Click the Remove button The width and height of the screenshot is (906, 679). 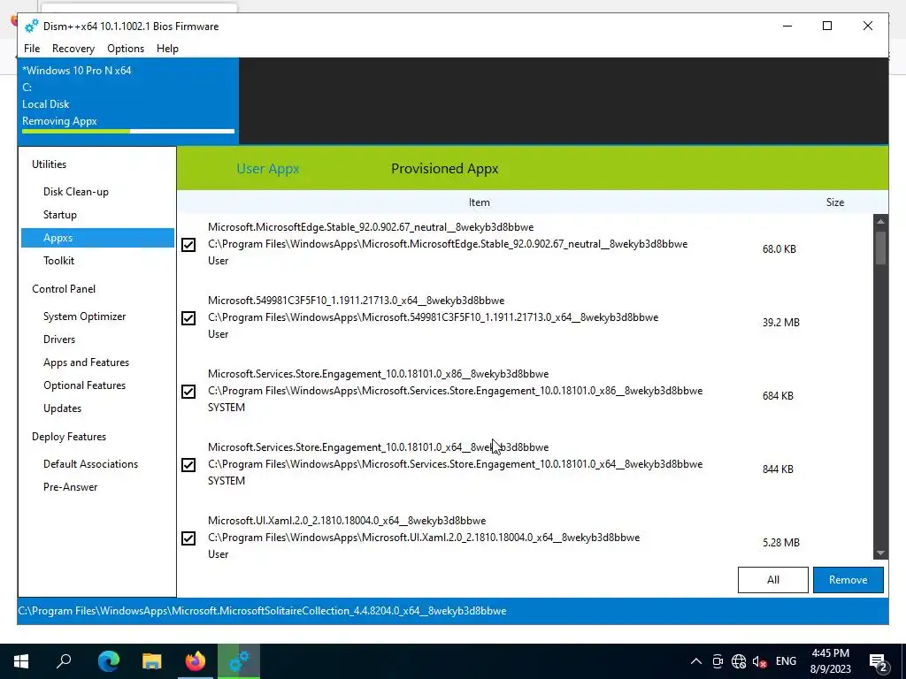(848, 580)
